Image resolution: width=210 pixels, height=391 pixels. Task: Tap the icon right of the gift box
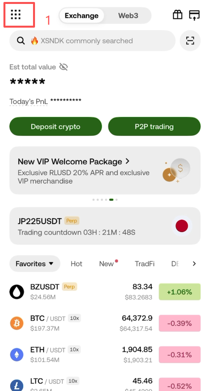coord(194,15)
